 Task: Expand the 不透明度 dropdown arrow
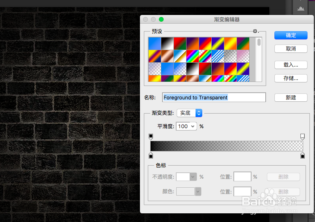pyautogui.click(x=193, y=177)
